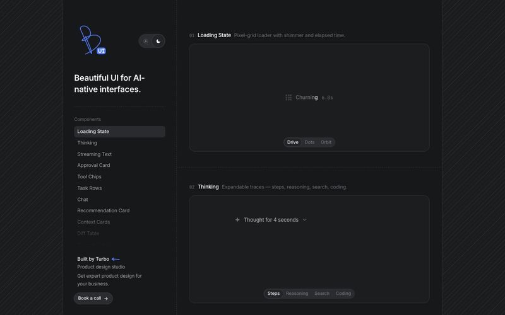505x315 pixels.
Task: Click the pixel-grid loader icon beside Churning
Action: (x=288, y=98)
